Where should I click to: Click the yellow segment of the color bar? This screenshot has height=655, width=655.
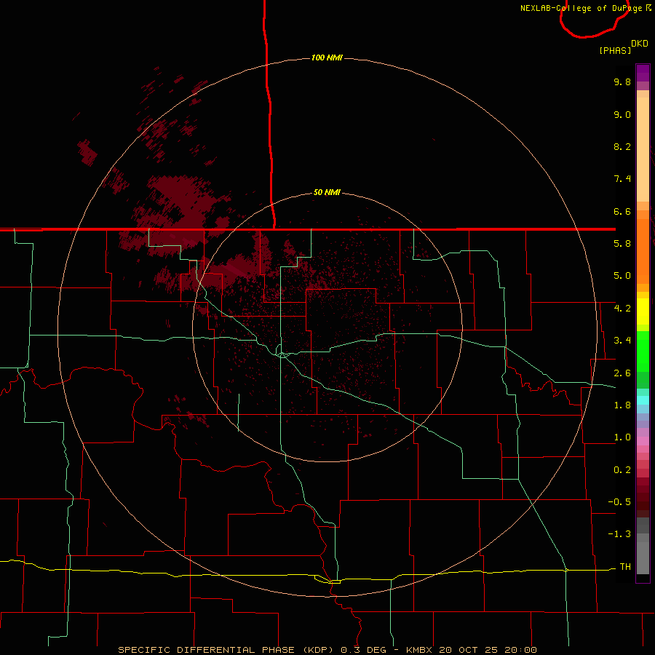(x=643, y=311)
